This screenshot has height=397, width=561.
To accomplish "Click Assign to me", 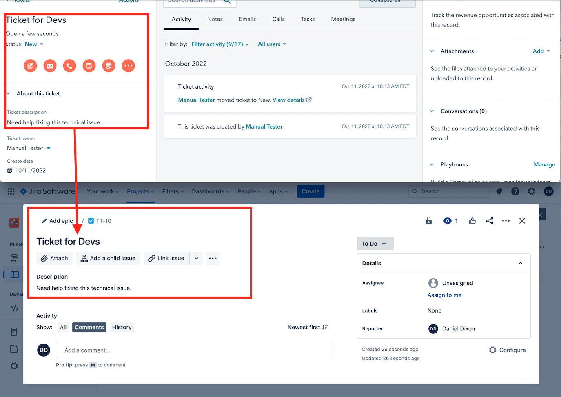I will click(x=444, y=295).
